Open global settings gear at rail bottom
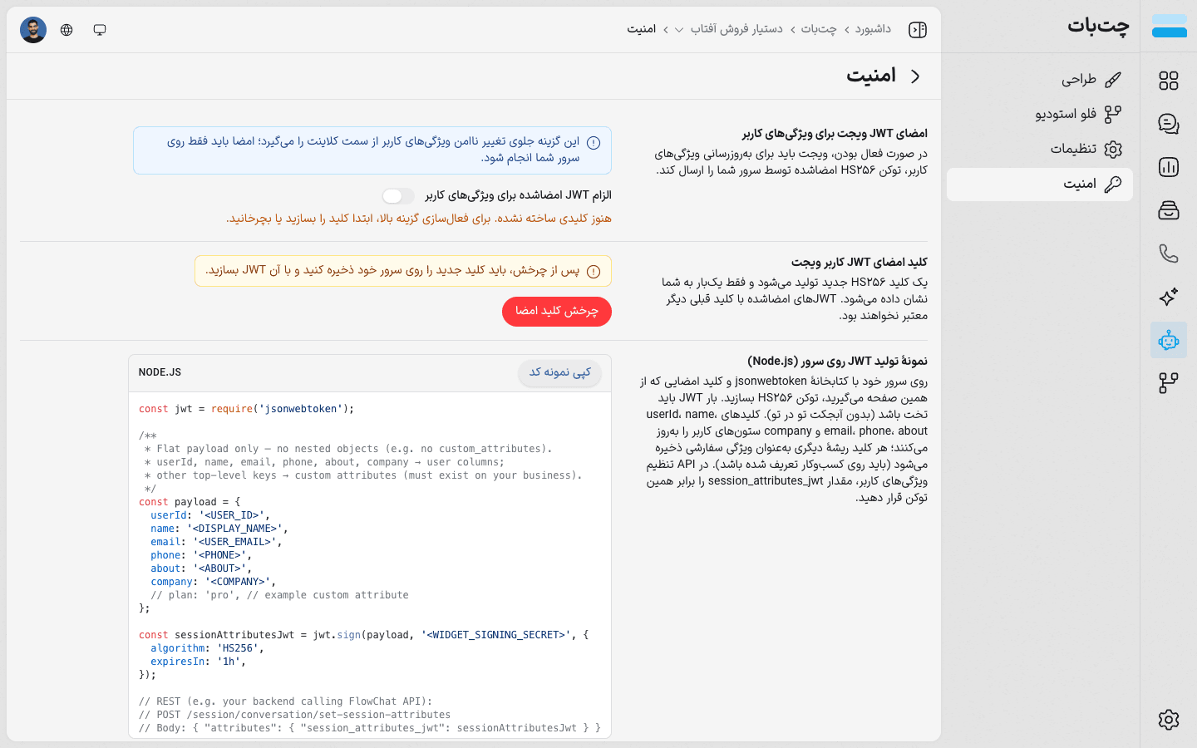The image size is (1197, 748). coord(1169,720)
